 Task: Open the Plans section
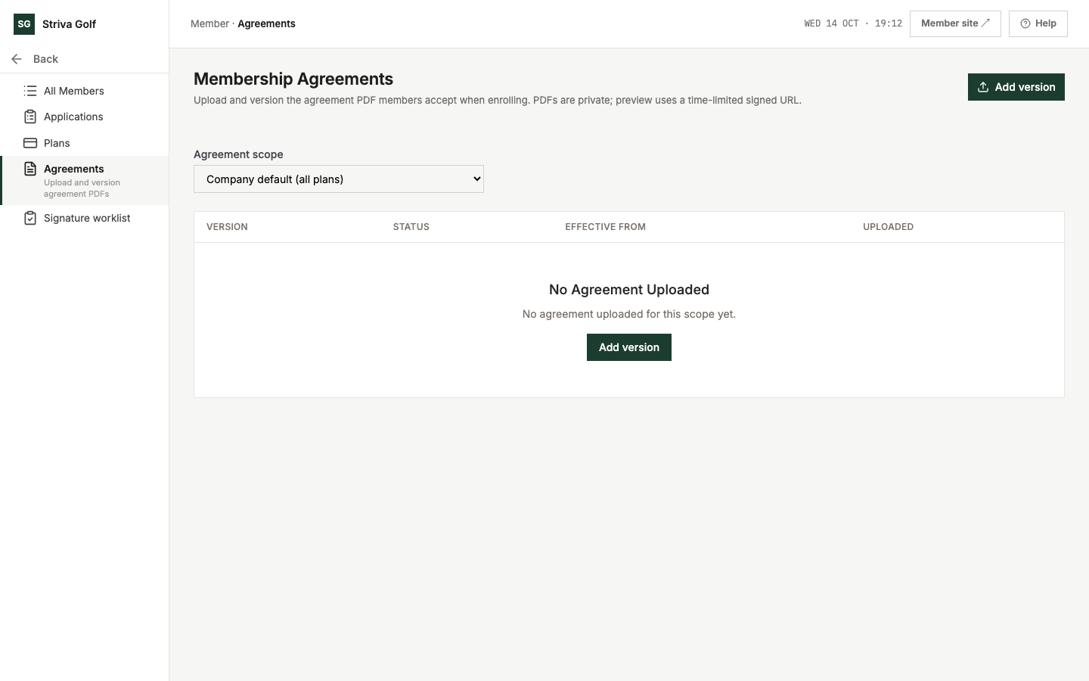tap(85, 143)
